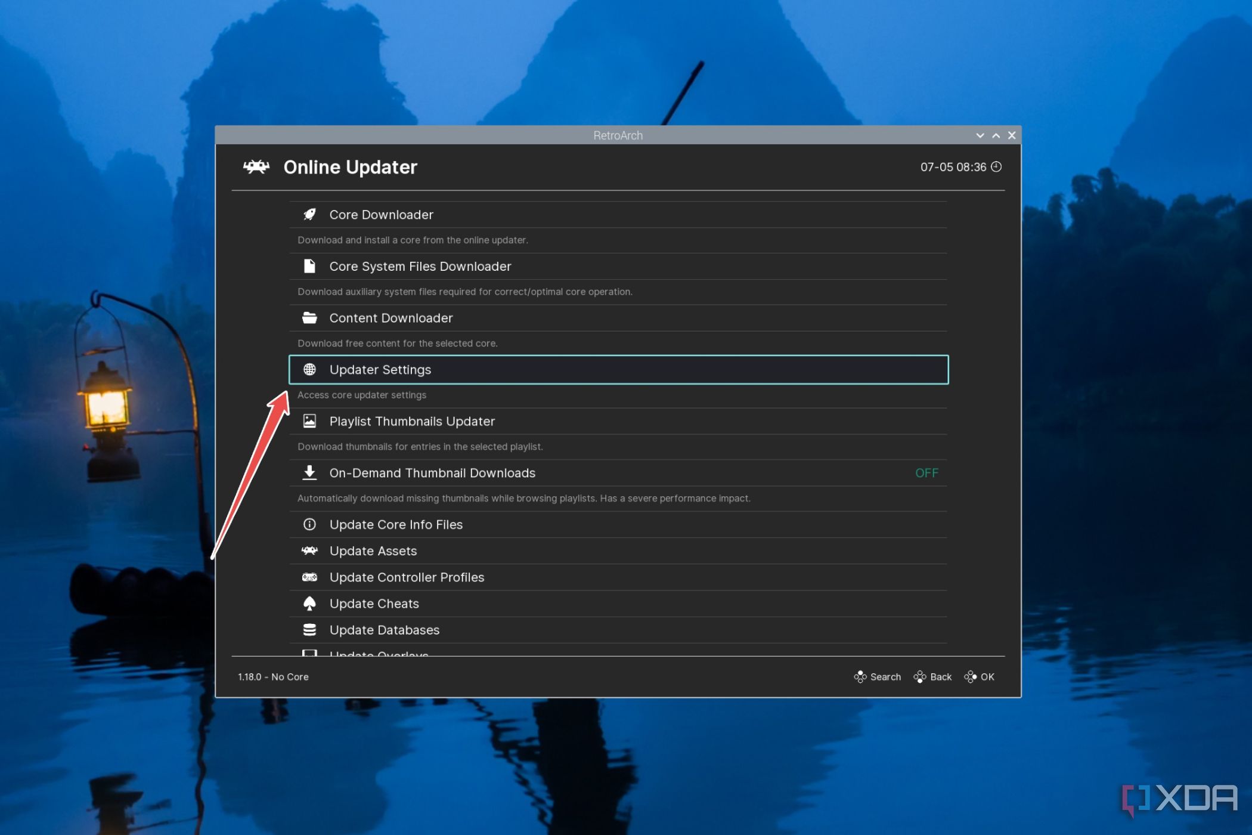Image resolution: width=1252 pixels, height=835 pixels.
Task: Click the download arrow icon for On-Demand Thumbnail Downloads
Action: (x=309, y=473)
